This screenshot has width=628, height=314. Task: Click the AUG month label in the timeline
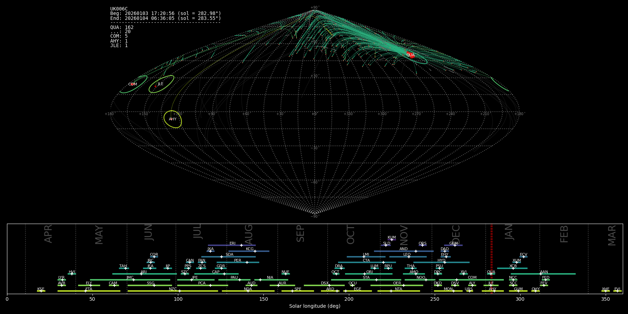[249, 234]
